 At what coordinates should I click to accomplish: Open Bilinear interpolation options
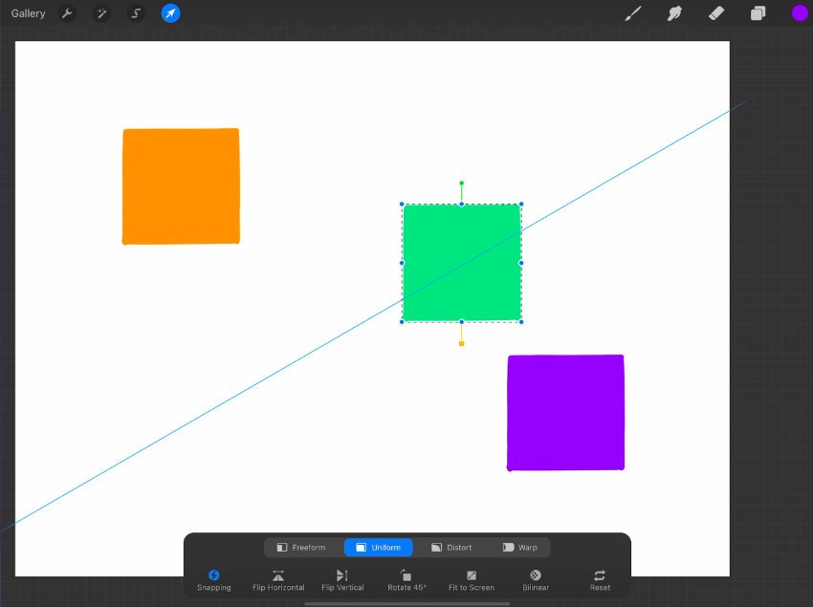pos(536,580)
